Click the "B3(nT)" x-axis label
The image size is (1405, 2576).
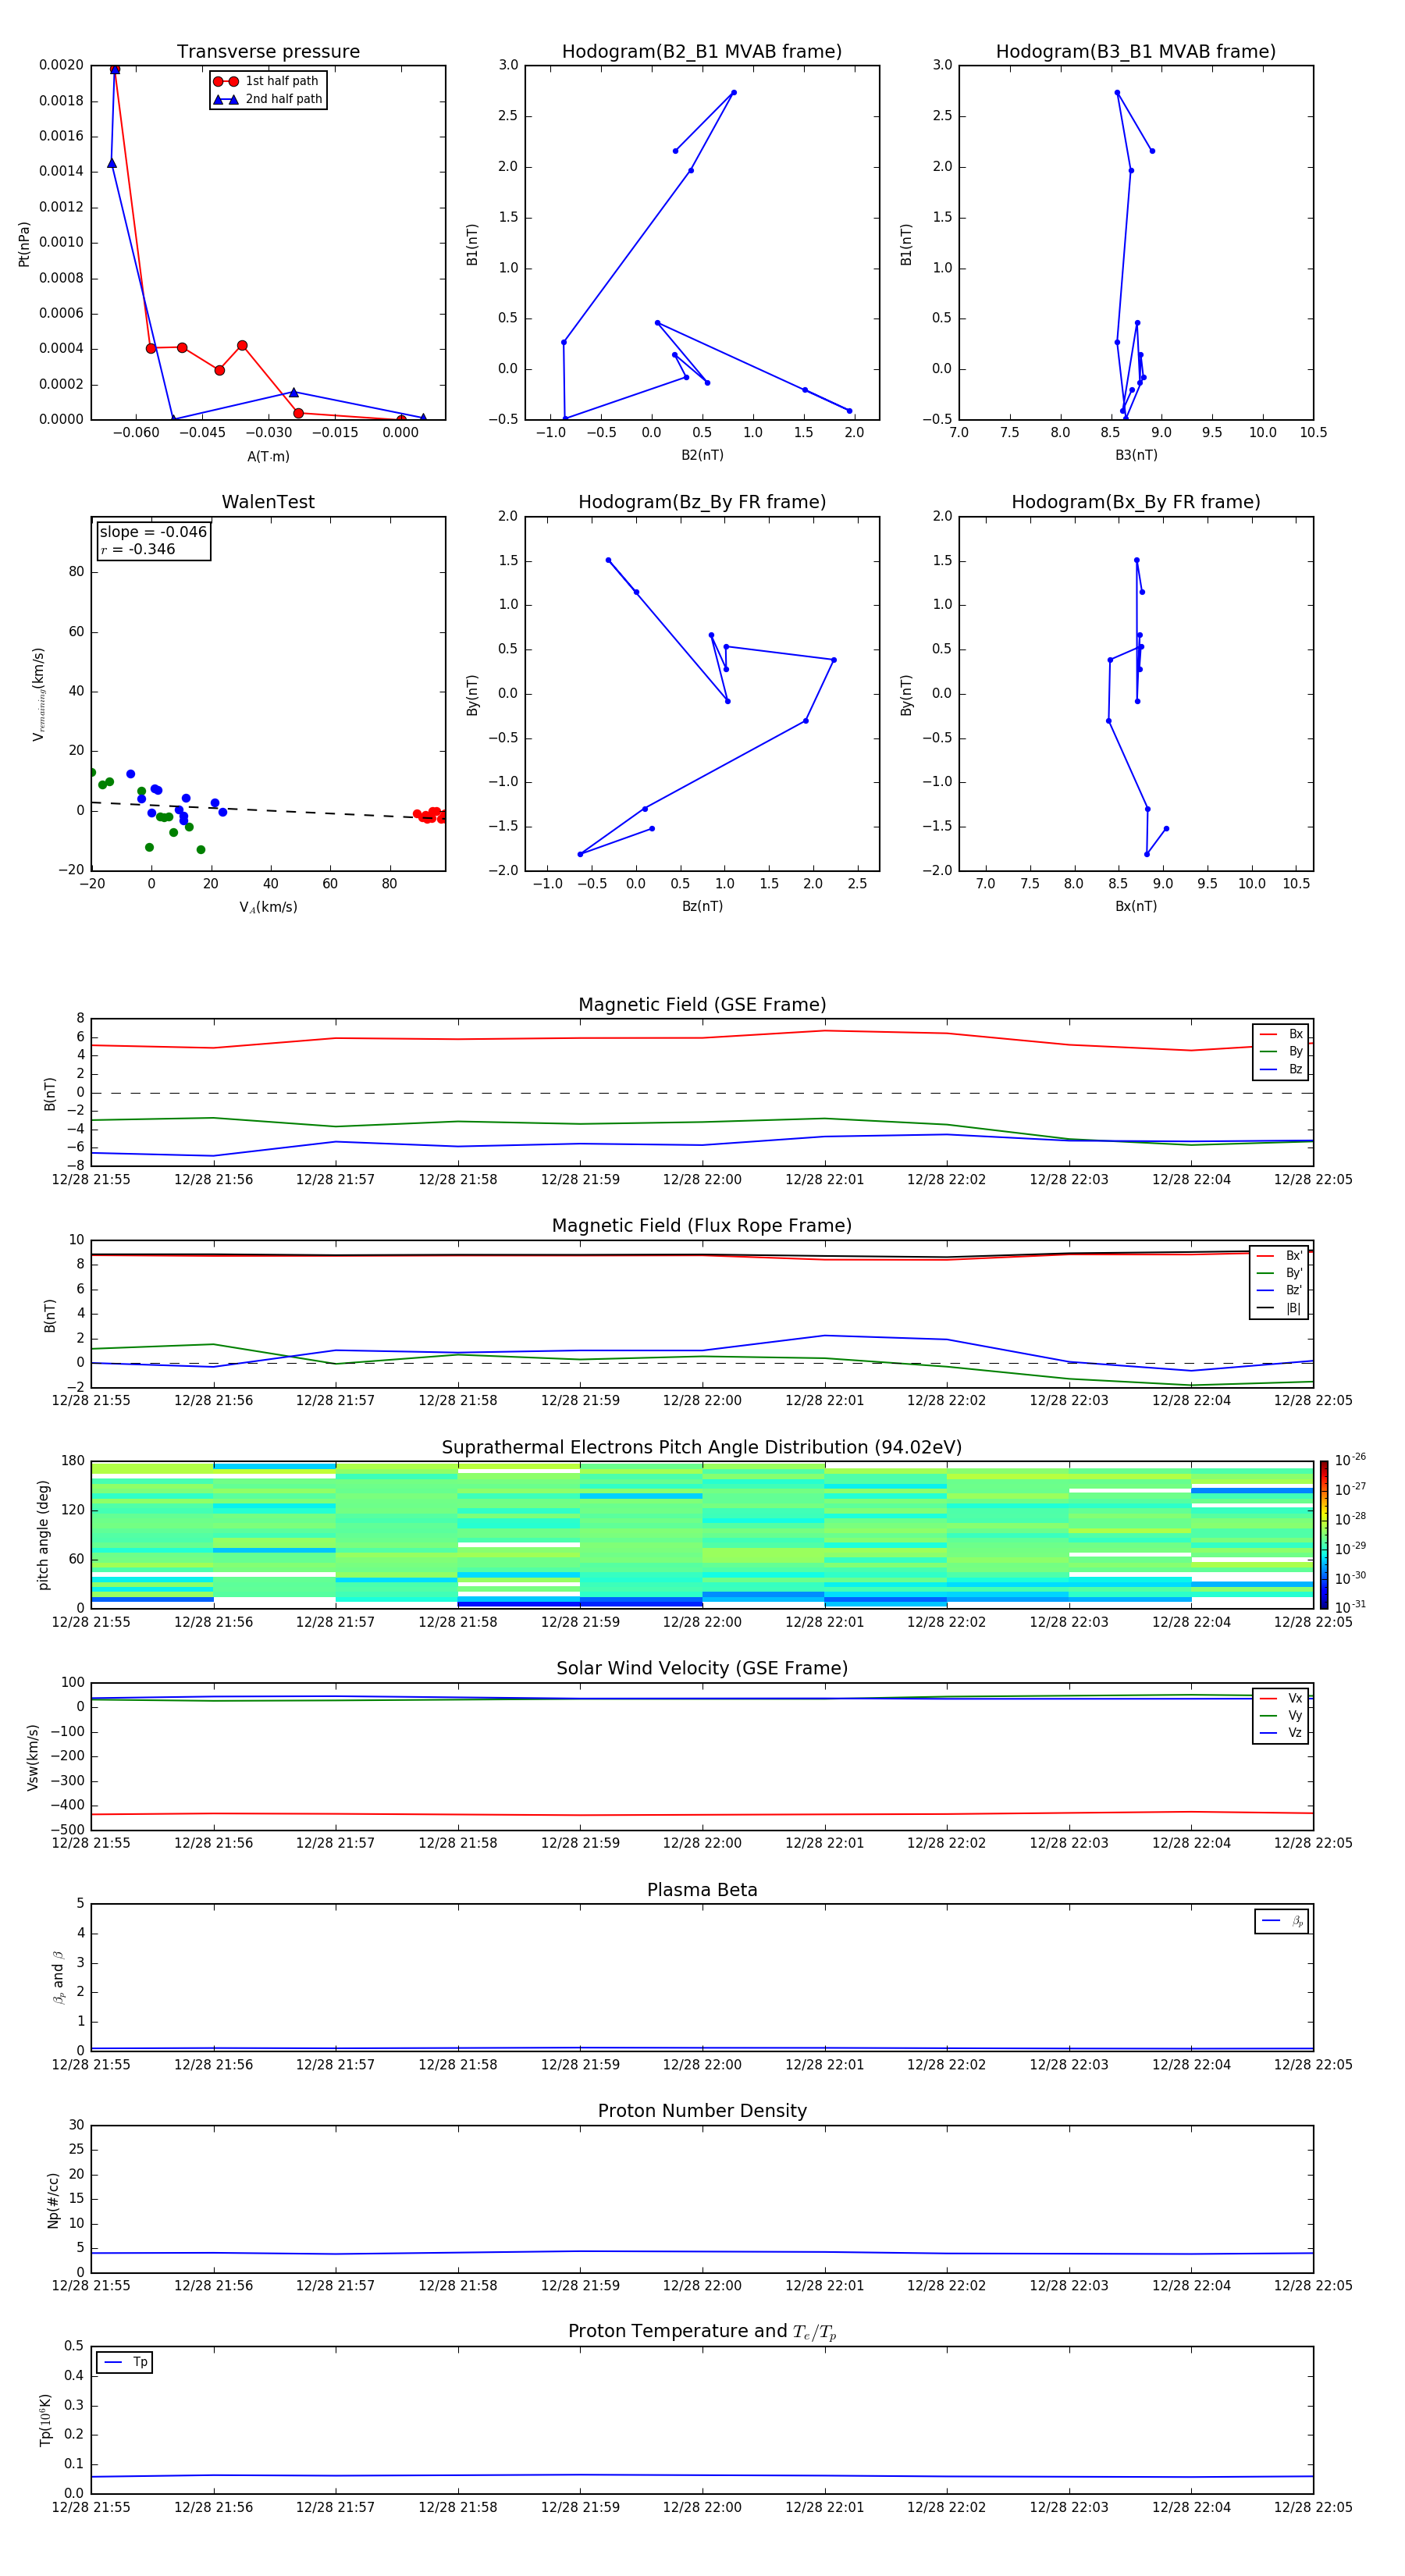tap(1136, 455)
